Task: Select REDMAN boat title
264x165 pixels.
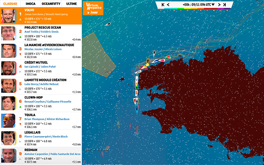Action: click(31, 150)
